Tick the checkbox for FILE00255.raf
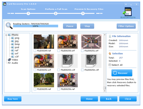Viewport: 143px width, 109px height. [35, 89]
